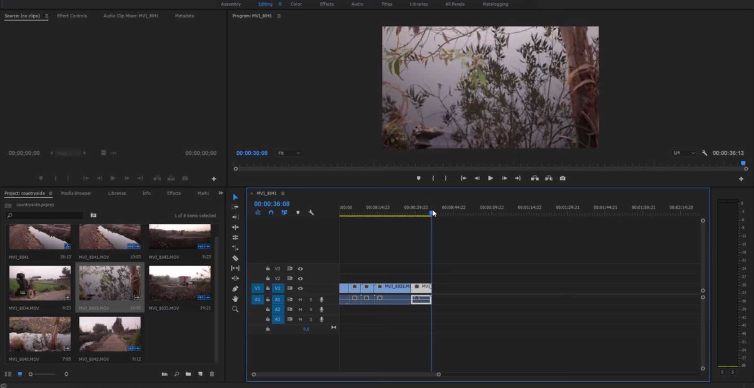Select the Zoom tool in the tools panel

tap(235, 309)
